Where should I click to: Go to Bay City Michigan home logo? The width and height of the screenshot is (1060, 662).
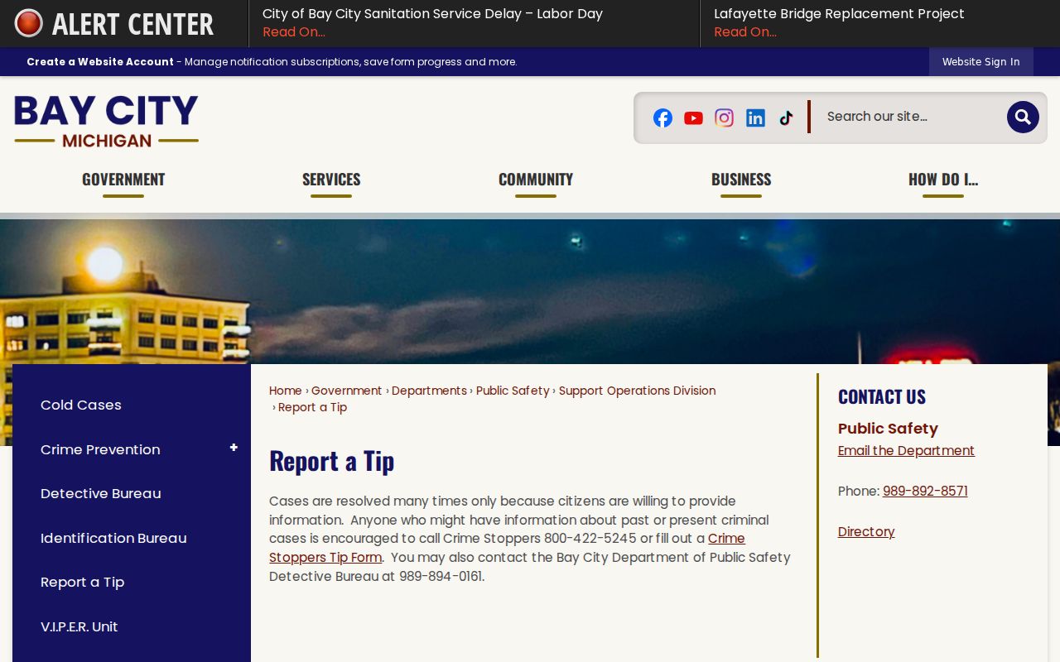[106, 121]
